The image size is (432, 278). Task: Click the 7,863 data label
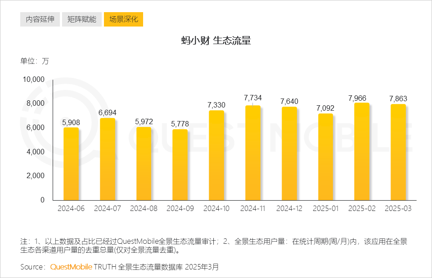tap(398, 99)
